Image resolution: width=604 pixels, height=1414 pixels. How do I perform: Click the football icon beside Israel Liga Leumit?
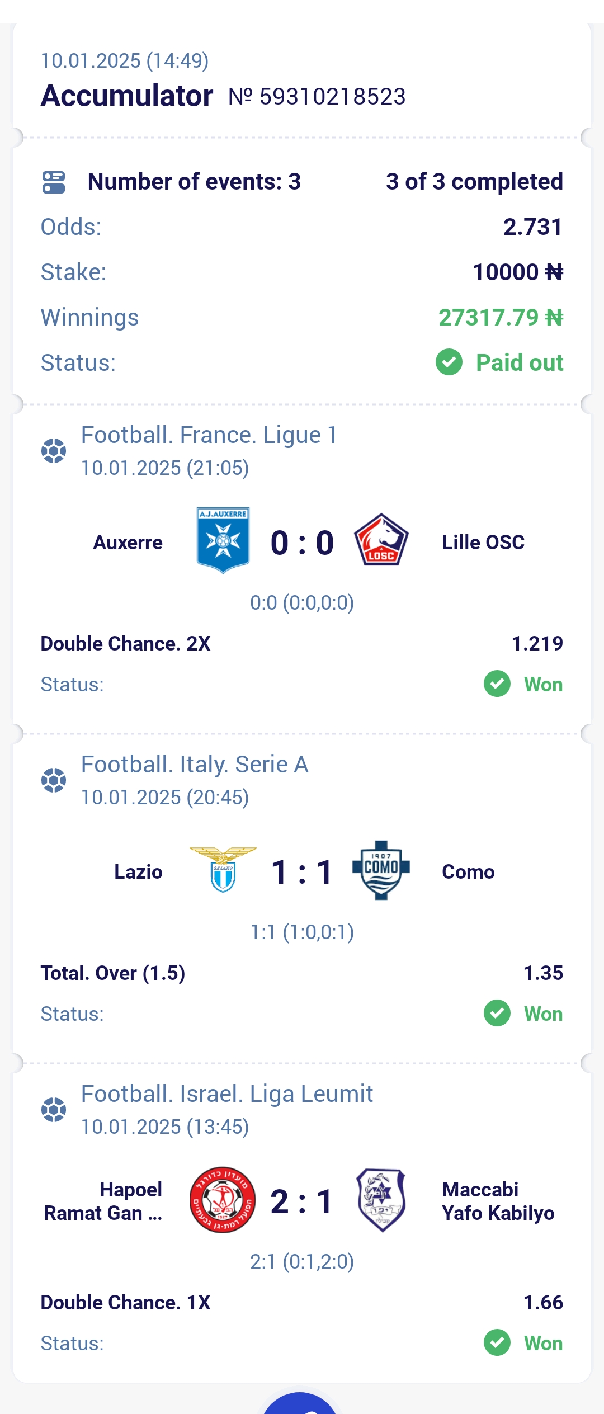pyautogui.click(x=54, y=1110)
